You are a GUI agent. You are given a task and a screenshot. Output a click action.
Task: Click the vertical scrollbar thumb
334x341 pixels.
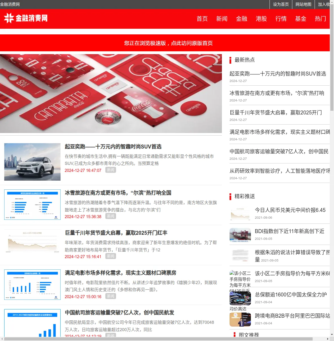(332, 58)
